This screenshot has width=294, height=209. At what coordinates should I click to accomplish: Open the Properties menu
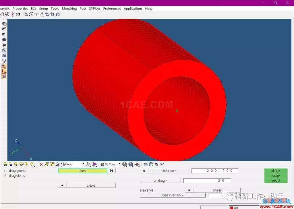(20, 9)
